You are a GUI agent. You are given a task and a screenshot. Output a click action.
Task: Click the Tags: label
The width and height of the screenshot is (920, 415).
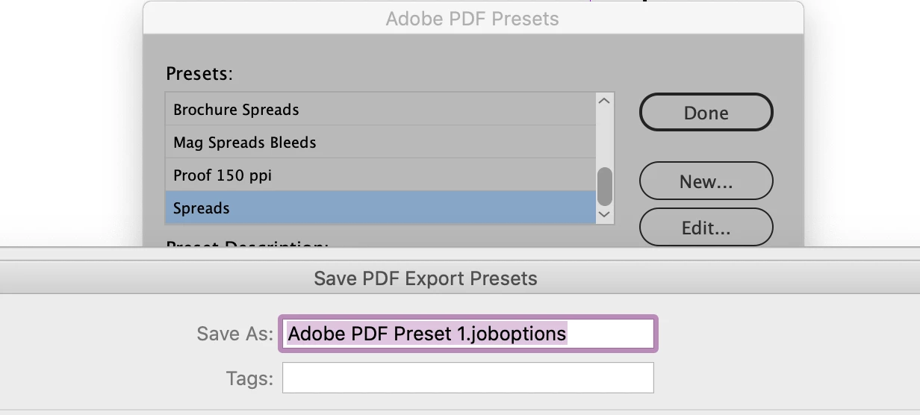249,378
